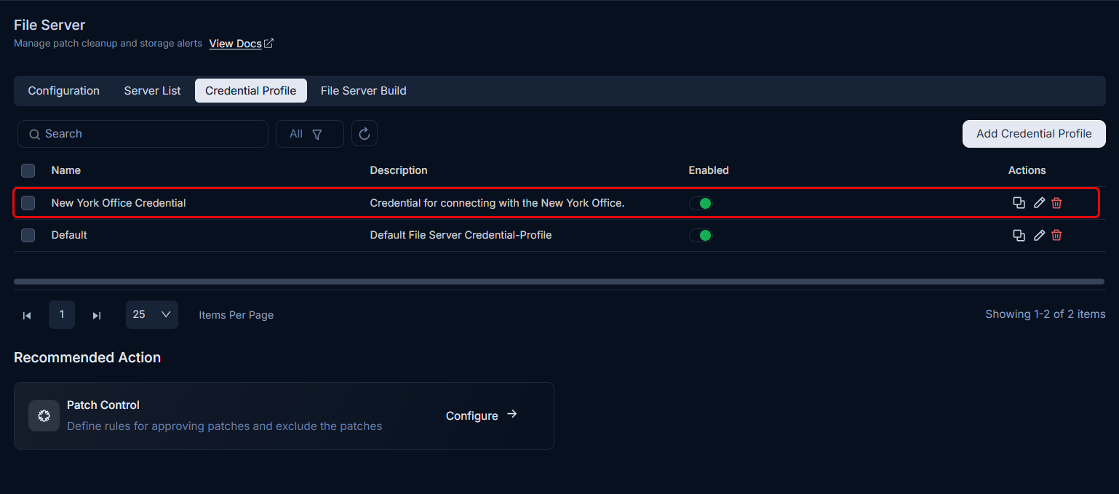Toggle the Default profile enabled switch
The width and height of the screenshot is (1119, 494).
(x=701, y=235)
